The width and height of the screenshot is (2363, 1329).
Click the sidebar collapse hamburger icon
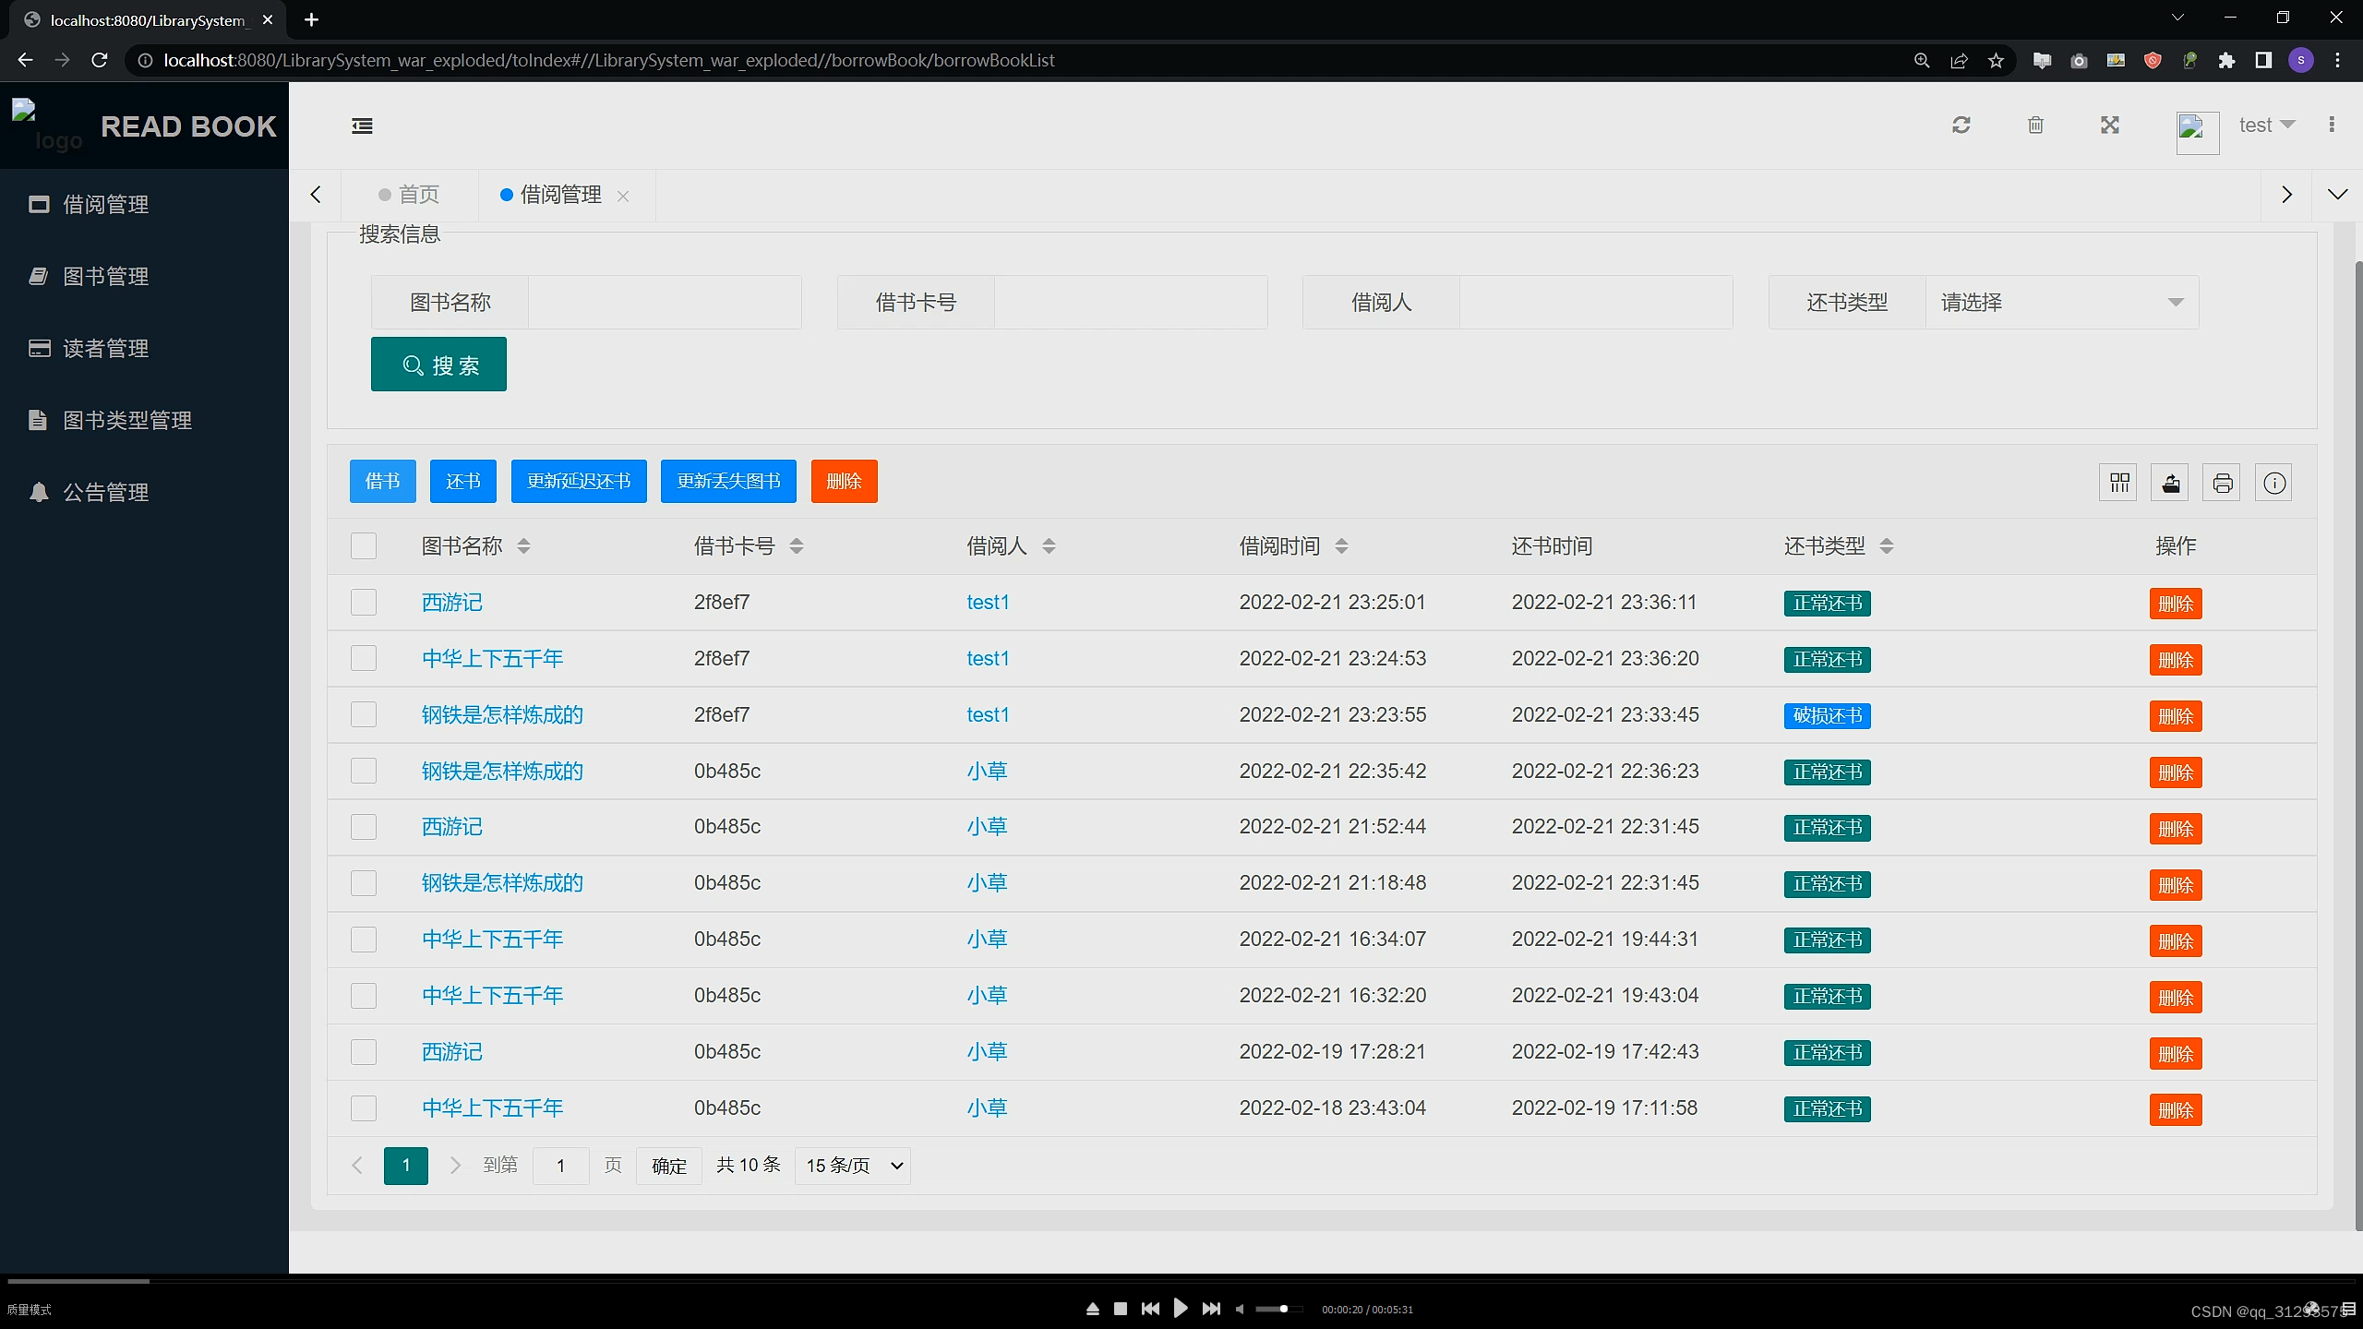362,126
